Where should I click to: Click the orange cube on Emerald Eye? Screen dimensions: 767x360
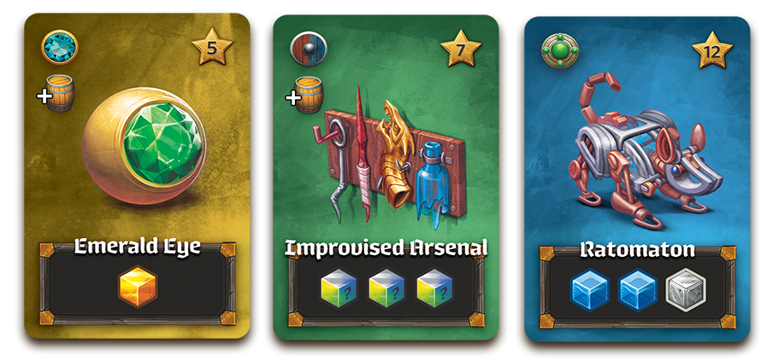click(x=138, y=287)
